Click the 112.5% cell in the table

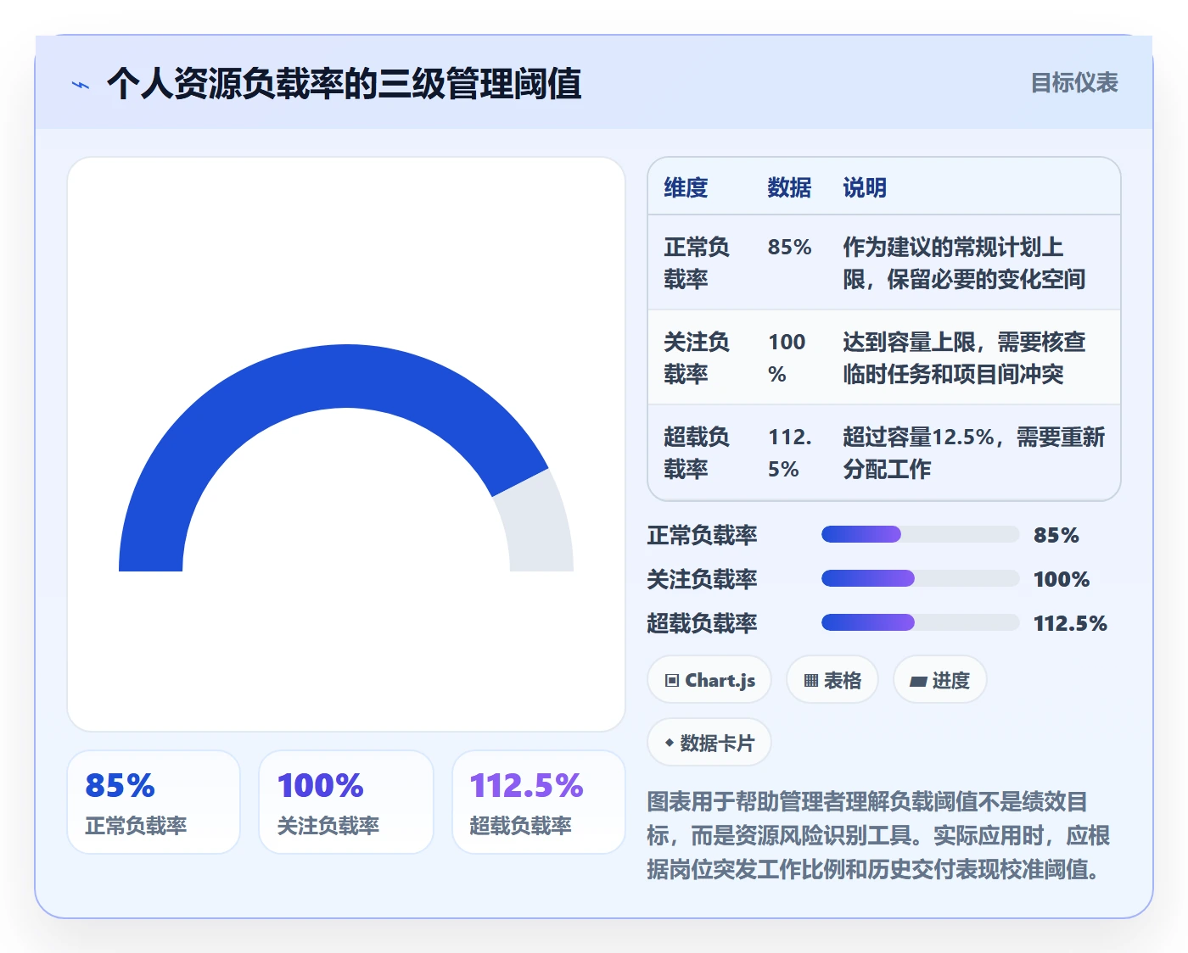pyautogui.click(x=790, y=453)
